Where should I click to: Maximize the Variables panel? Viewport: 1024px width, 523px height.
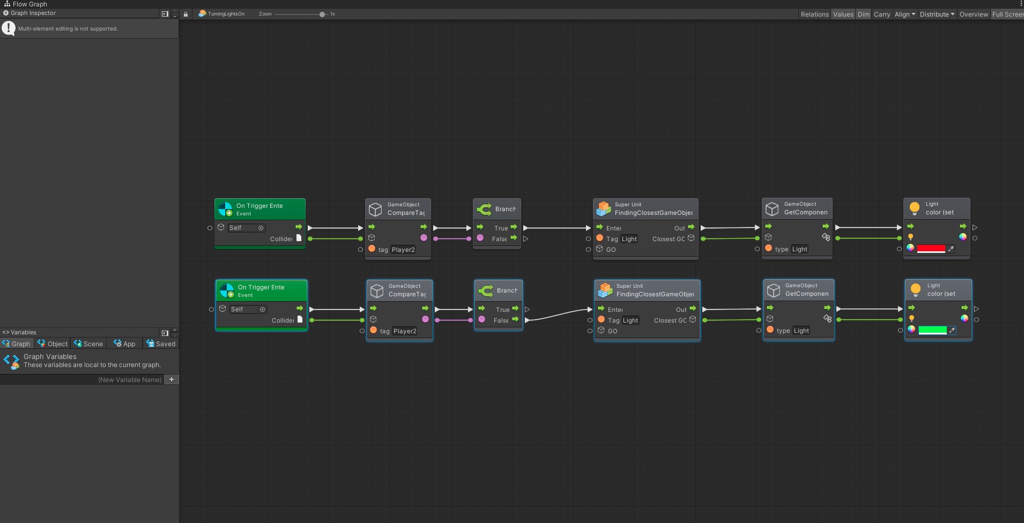click(165, 333)
